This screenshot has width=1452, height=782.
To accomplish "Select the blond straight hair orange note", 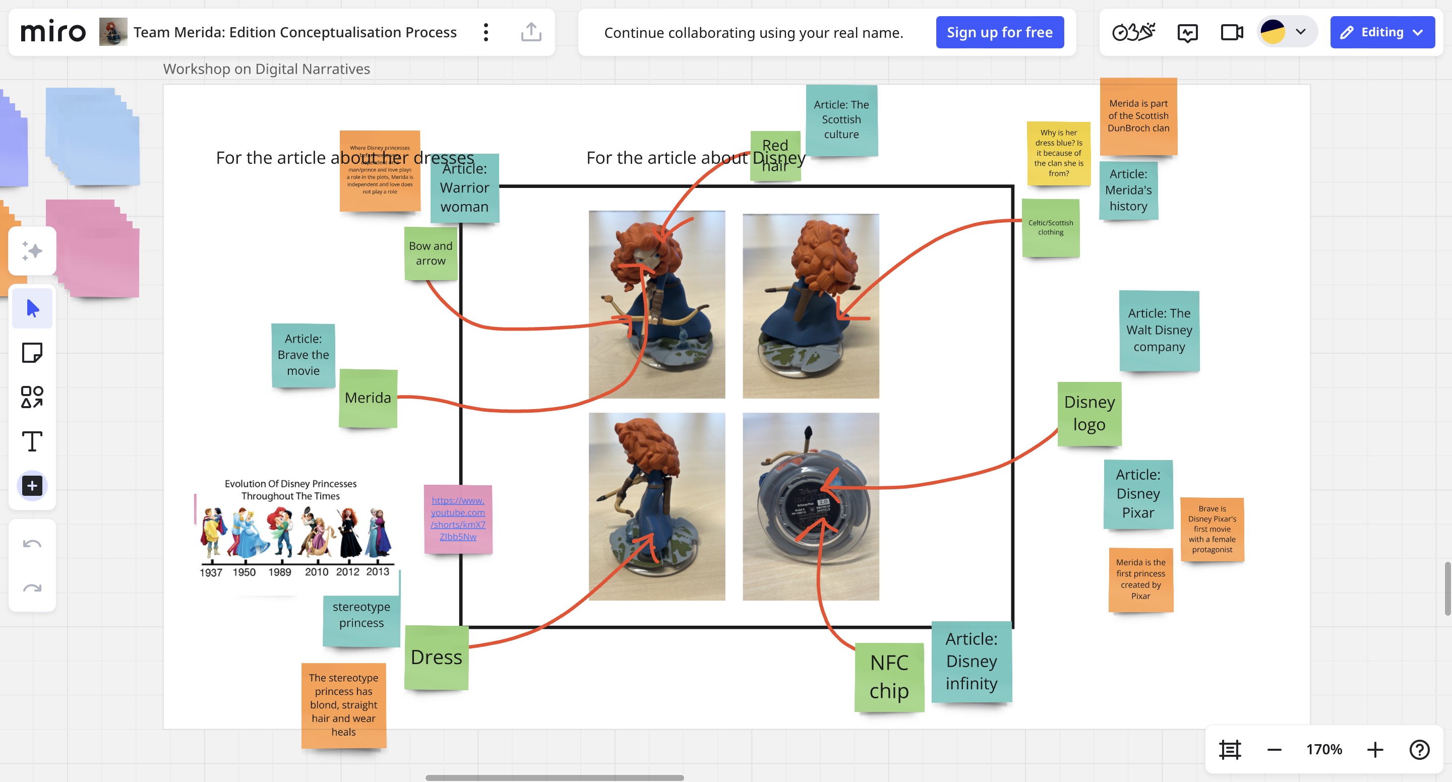I will [343, 705].
